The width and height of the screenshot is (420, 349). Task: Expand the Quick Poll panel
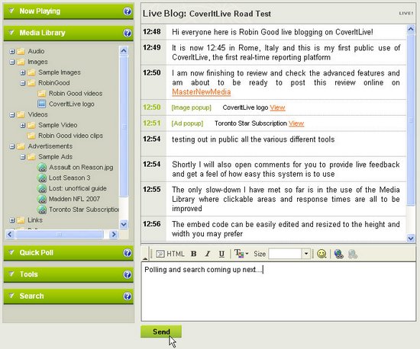pyautogui.click(x=11, y=252)
